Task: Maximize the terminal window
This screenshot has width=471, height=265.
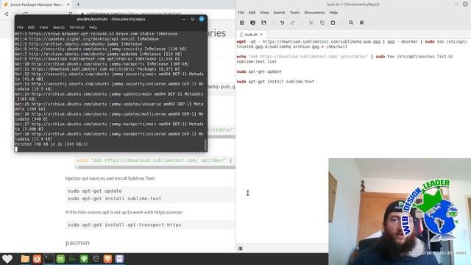Action: click(x=193, y=19)
